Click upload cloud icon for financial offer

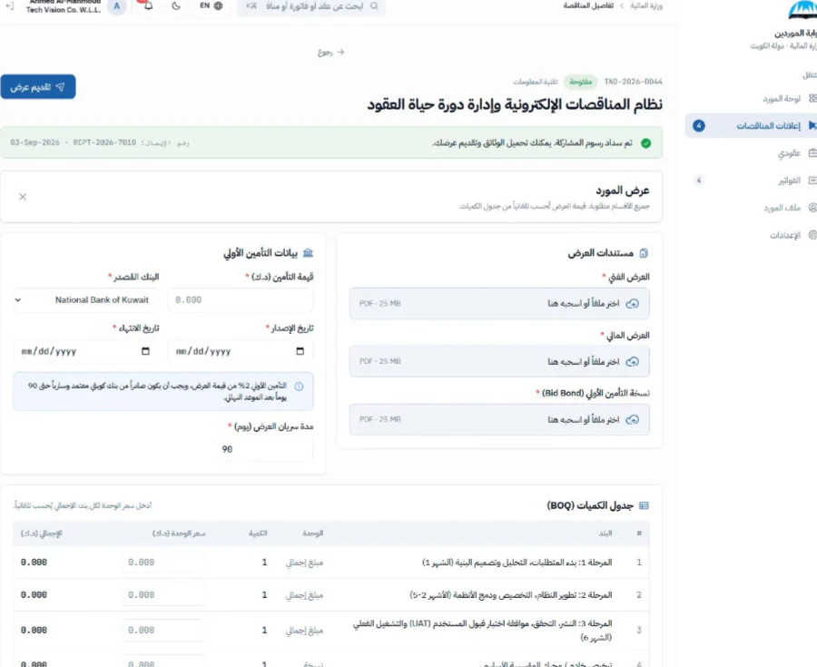632,361
